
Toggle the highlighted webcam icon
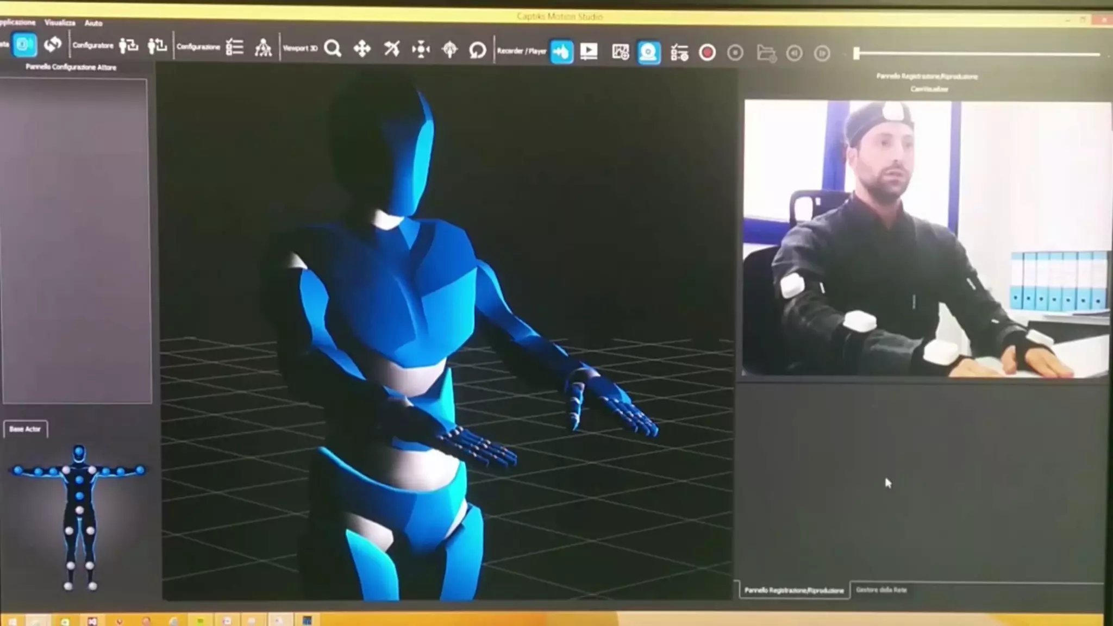649,53
